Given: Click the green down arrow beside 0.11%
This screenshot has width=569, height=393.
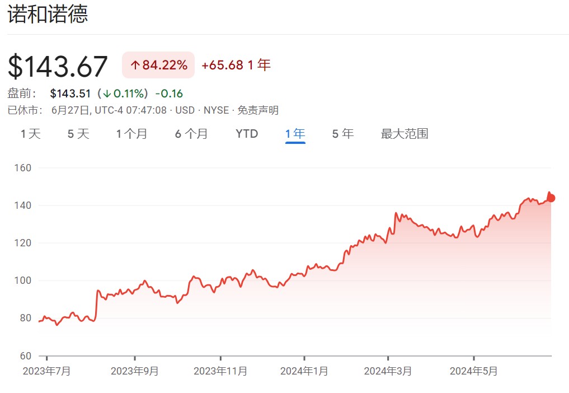Looking at the screenshot, I should (x=107, y=93).
